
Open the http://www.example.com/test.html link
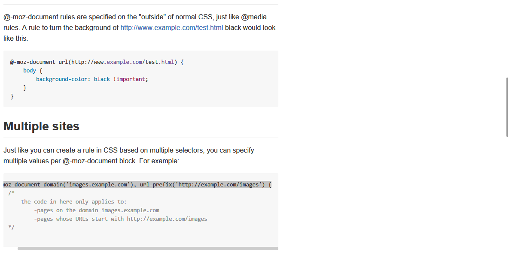tap(171, 28)
